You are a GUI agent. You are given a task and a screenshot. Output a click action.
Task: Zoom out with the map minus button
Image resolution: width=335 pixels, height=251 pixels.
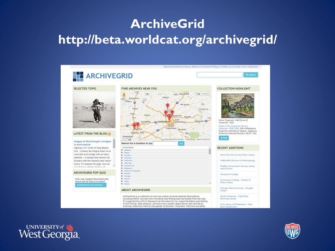pos(124,103)
